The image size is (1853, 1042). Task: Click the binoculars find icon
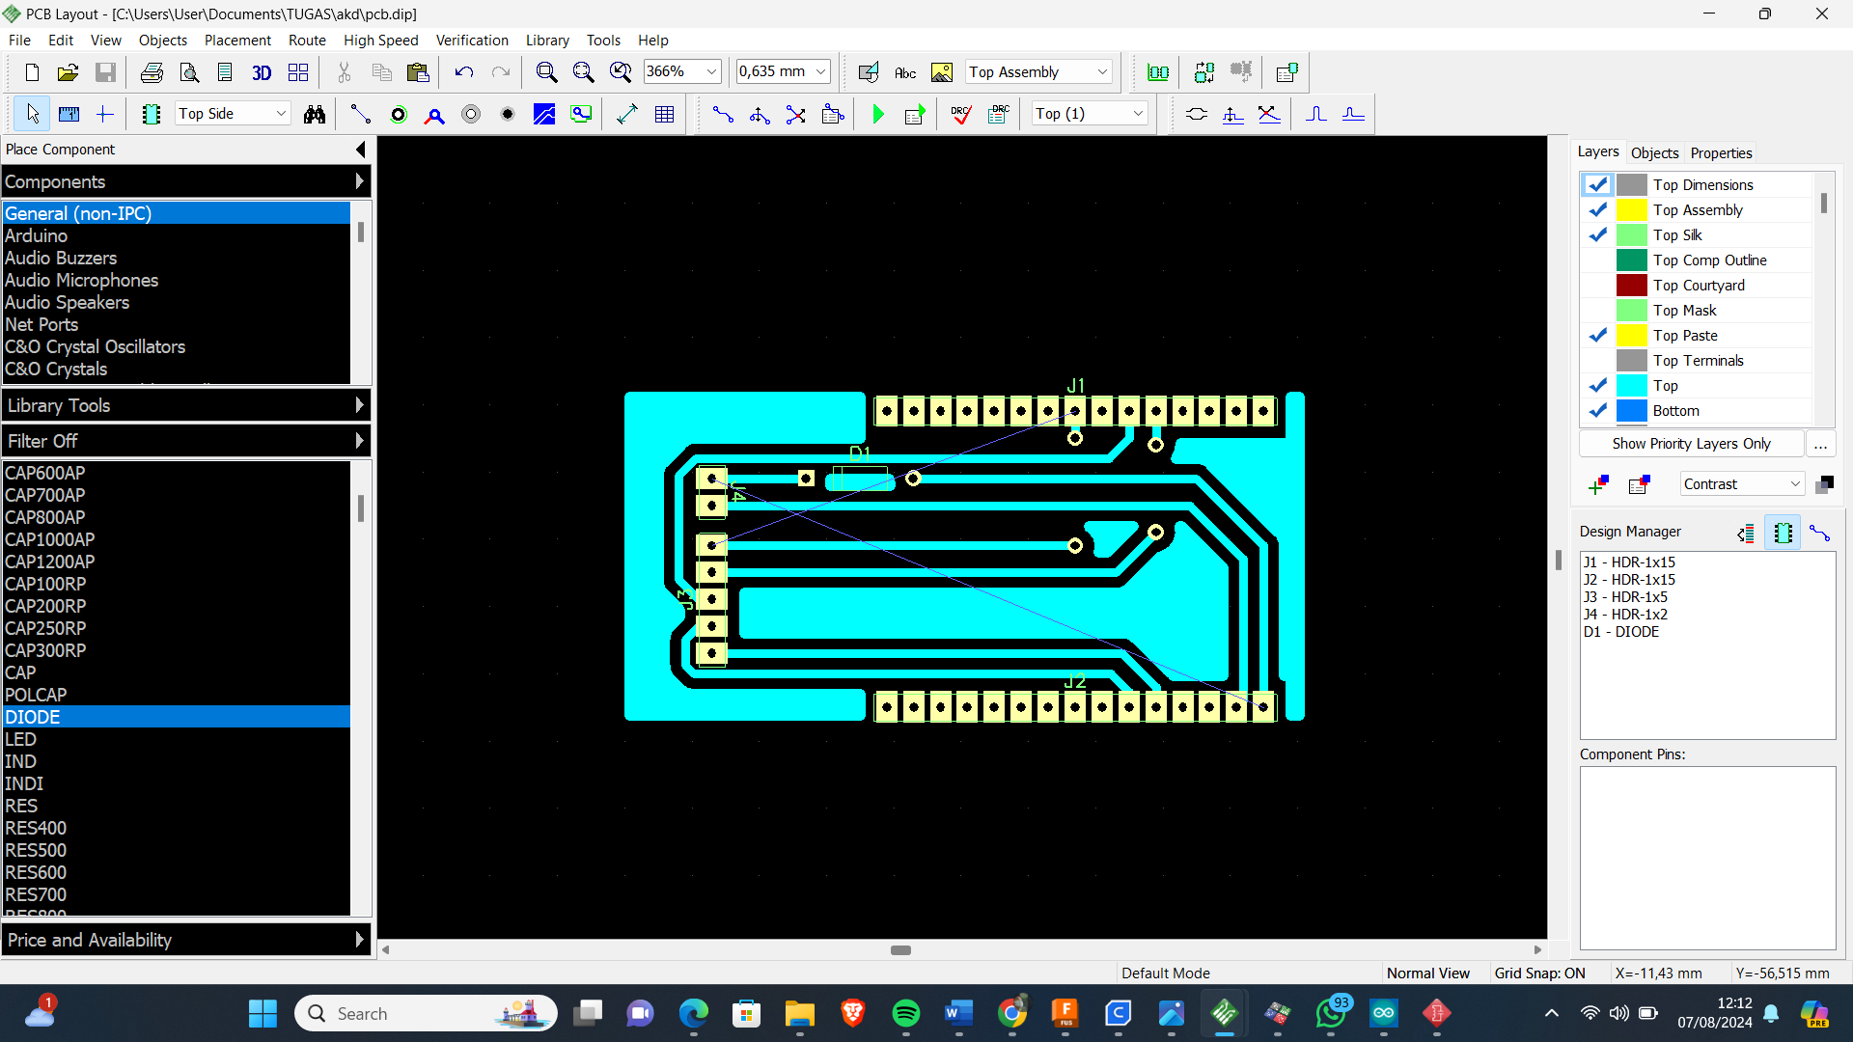[x=315, y=114]
